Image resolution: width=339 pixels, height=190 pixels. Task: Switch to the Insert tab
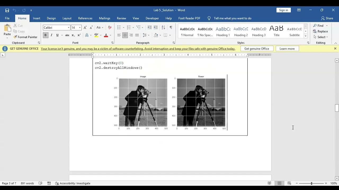click(37, 18)
